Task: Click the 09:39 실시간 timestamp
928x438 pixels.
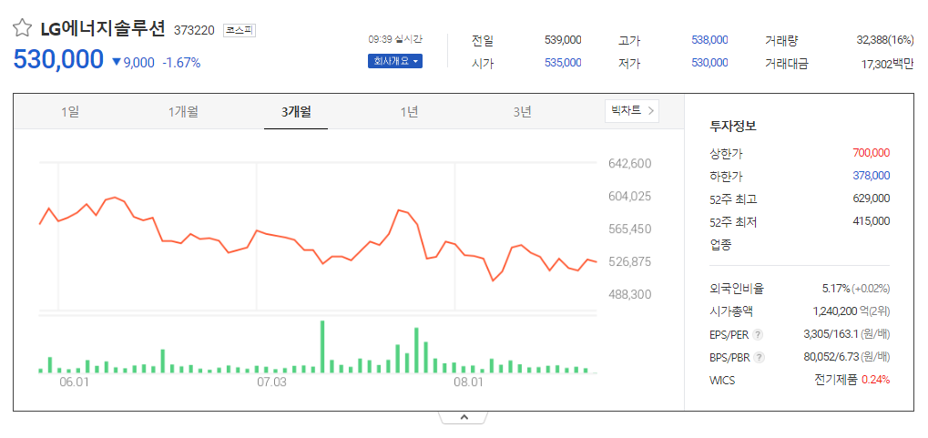Action: [x=395, y=39]
